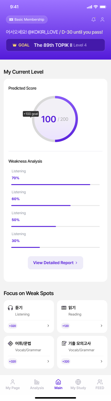Open notifications bell icon
Screen dimensions: 111x401
pos(94,20)
